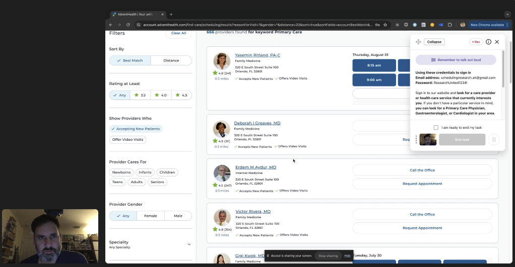Go back in browser history
Image resolution: width=515 pixels, height=267 pixels.
(x=111, y=25)
